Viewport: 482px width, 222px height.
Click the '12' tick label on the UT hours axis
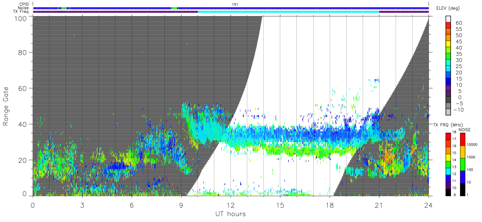click(x=231, y=205)
